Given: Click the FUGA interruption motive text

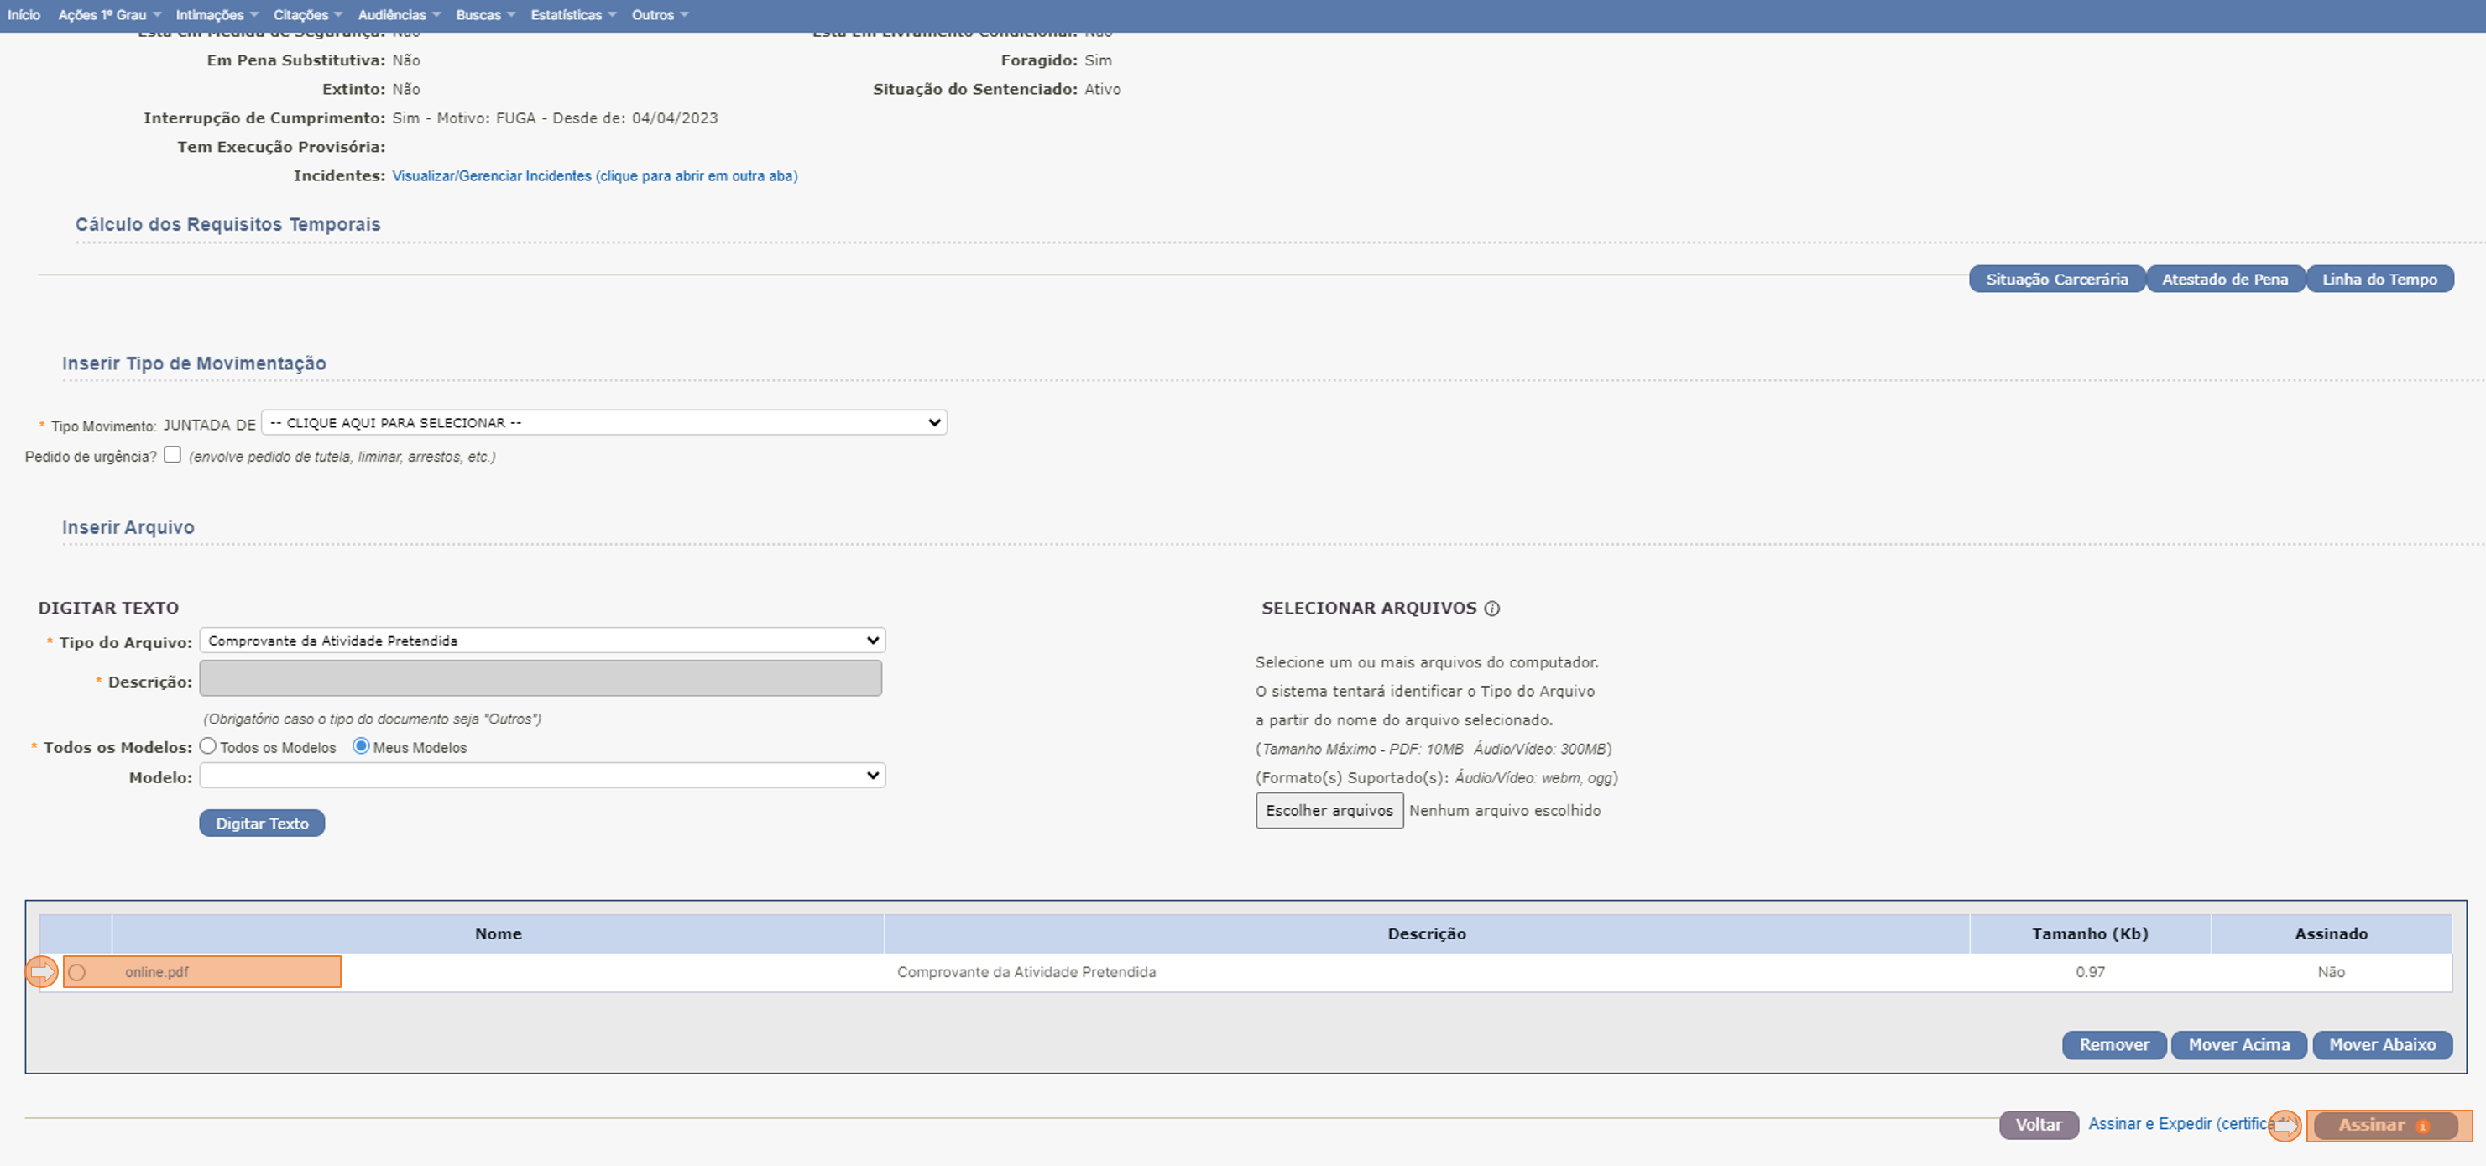Looking at the screenshot, I should (x=515, y=118).
